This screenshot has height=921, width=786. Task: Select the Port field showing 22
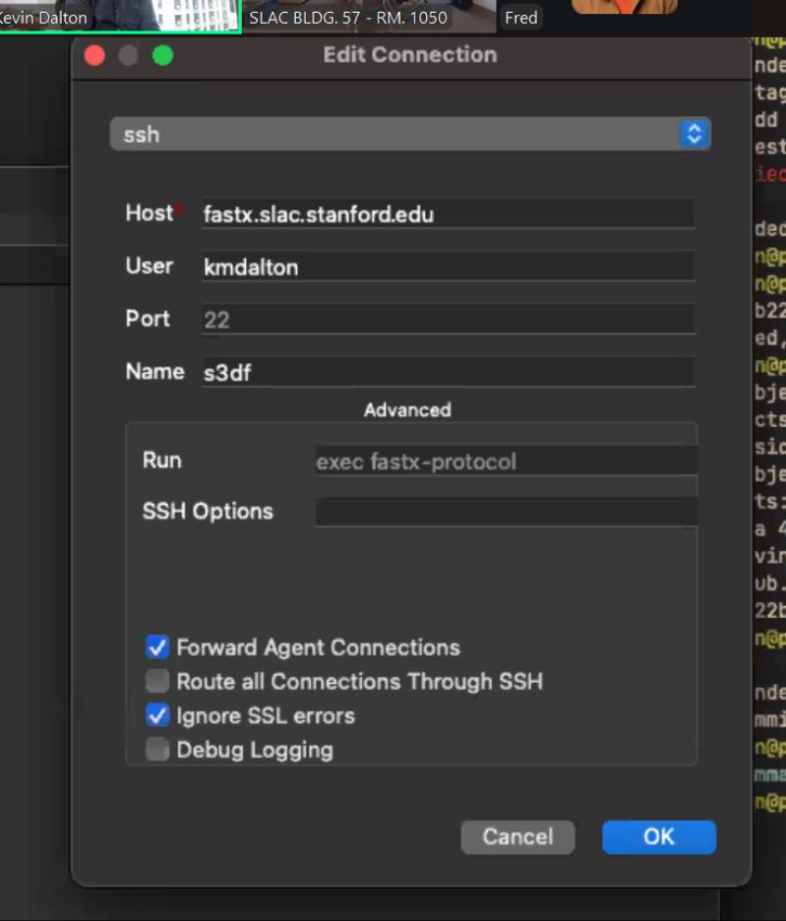click(449, 319)
